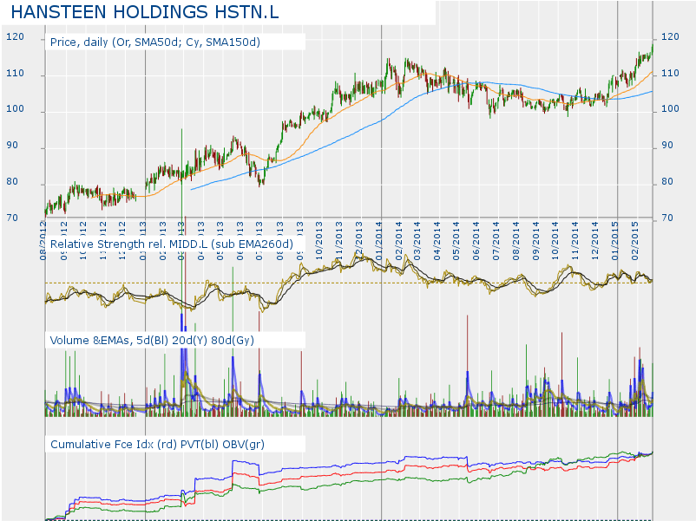
Task: Click the 110 value on the right price axis
Action: pyautogui.click(x=670, y=74)
